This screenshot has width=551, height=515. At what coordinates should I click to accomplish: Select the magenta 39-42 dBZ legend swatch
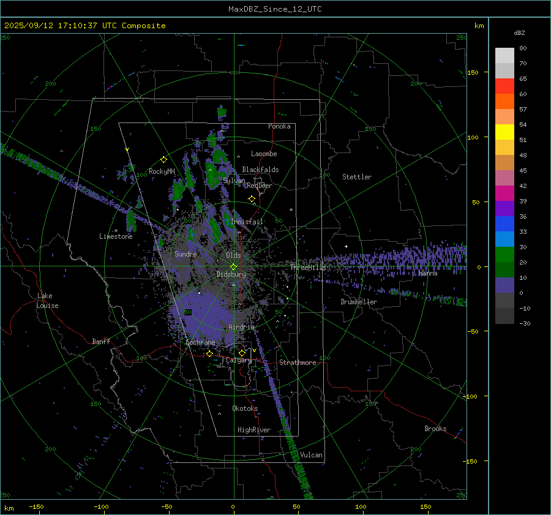504,193
